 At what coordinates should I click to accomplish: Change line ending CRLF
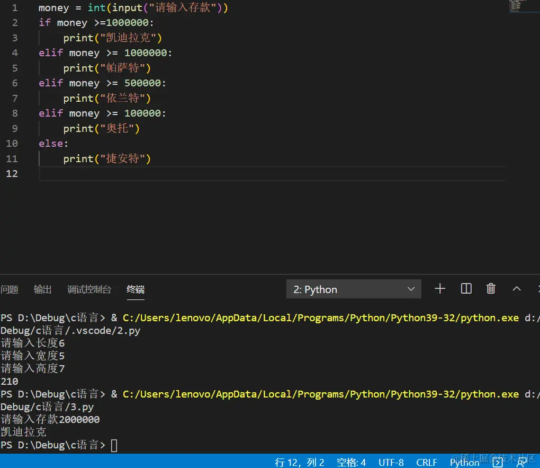click(x=426, y=462)
